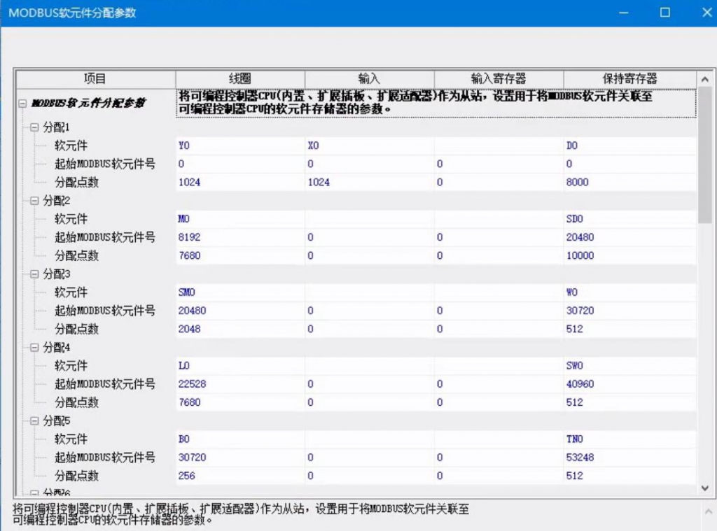This screenshot has width=717, height=531.
Task: Click the scroll up arrow of the table
Action: 704,80
